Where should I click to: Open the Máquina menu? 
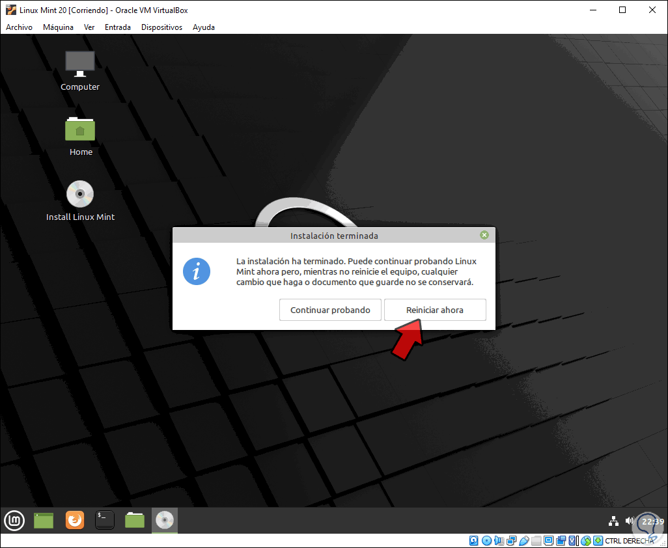pyautogui.click(x=58, y=27)
